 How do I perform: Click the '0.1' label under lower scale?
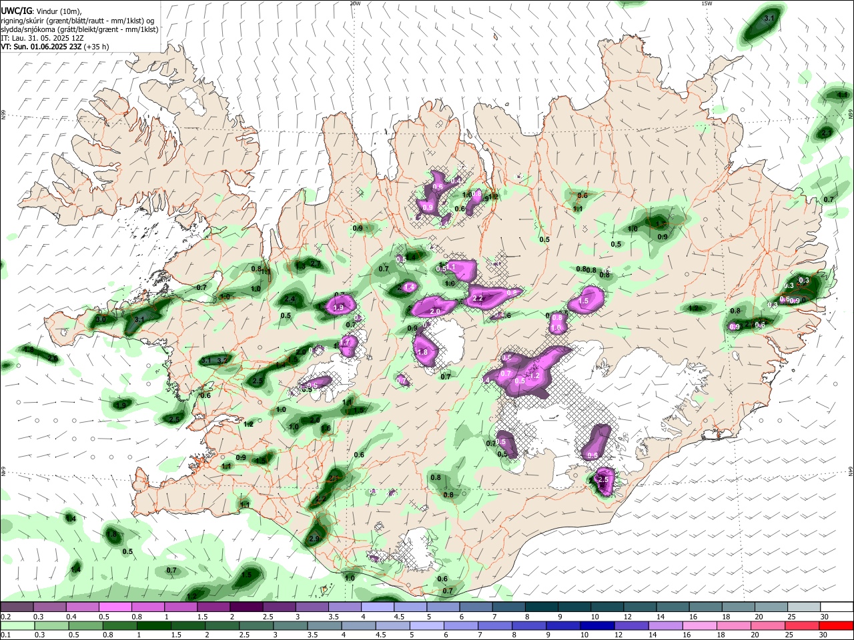(5, 635)
